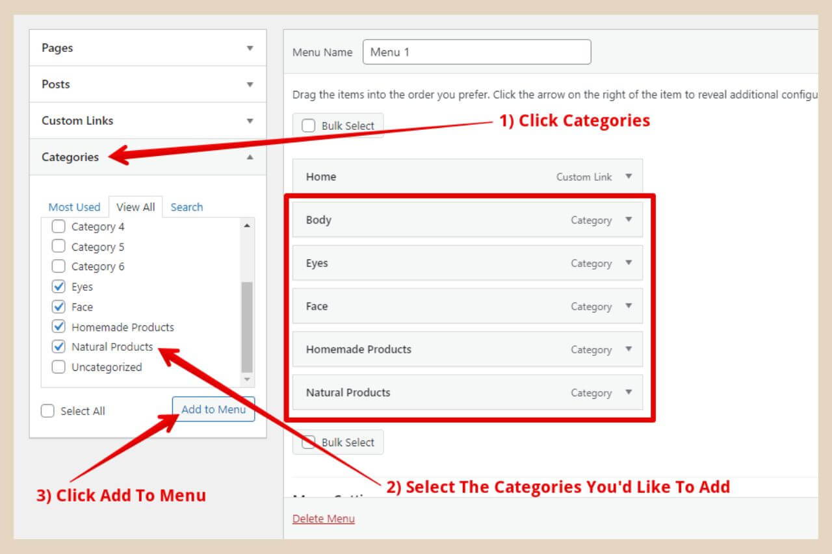This screenshot has height=554, width=832.
Task: Switch to the Search tab
Action: [x=187, y=207]
